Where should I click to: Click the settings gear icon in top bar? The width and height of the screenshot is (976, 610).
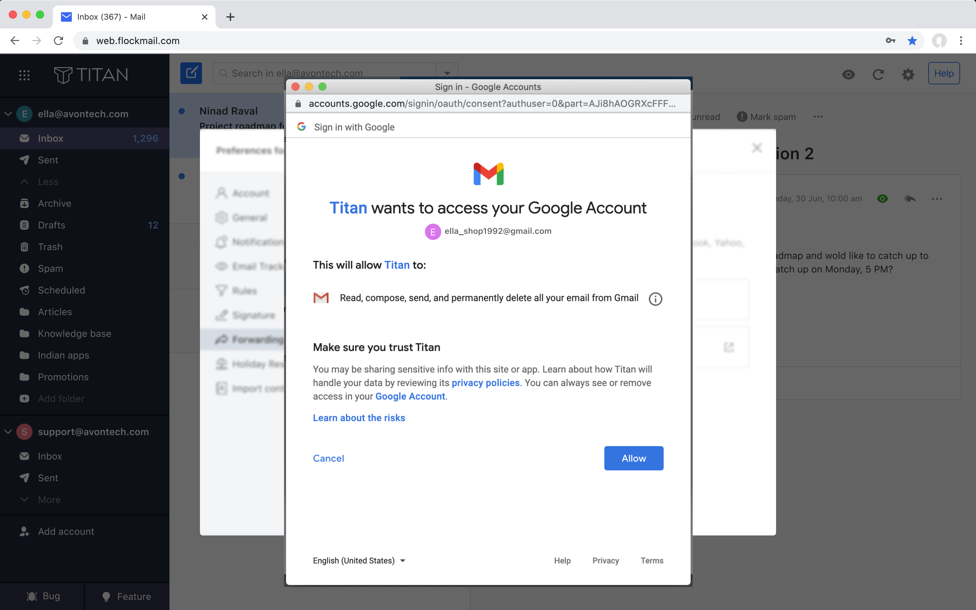pos(908,74)
